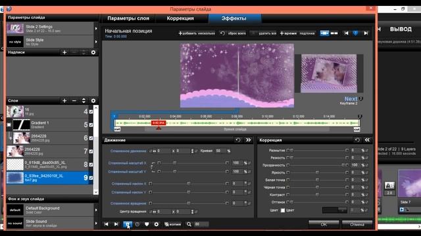Copy Движение settings forward with double arrow
This screenshot has height=236, width=421.
click(x=249, y=140)
